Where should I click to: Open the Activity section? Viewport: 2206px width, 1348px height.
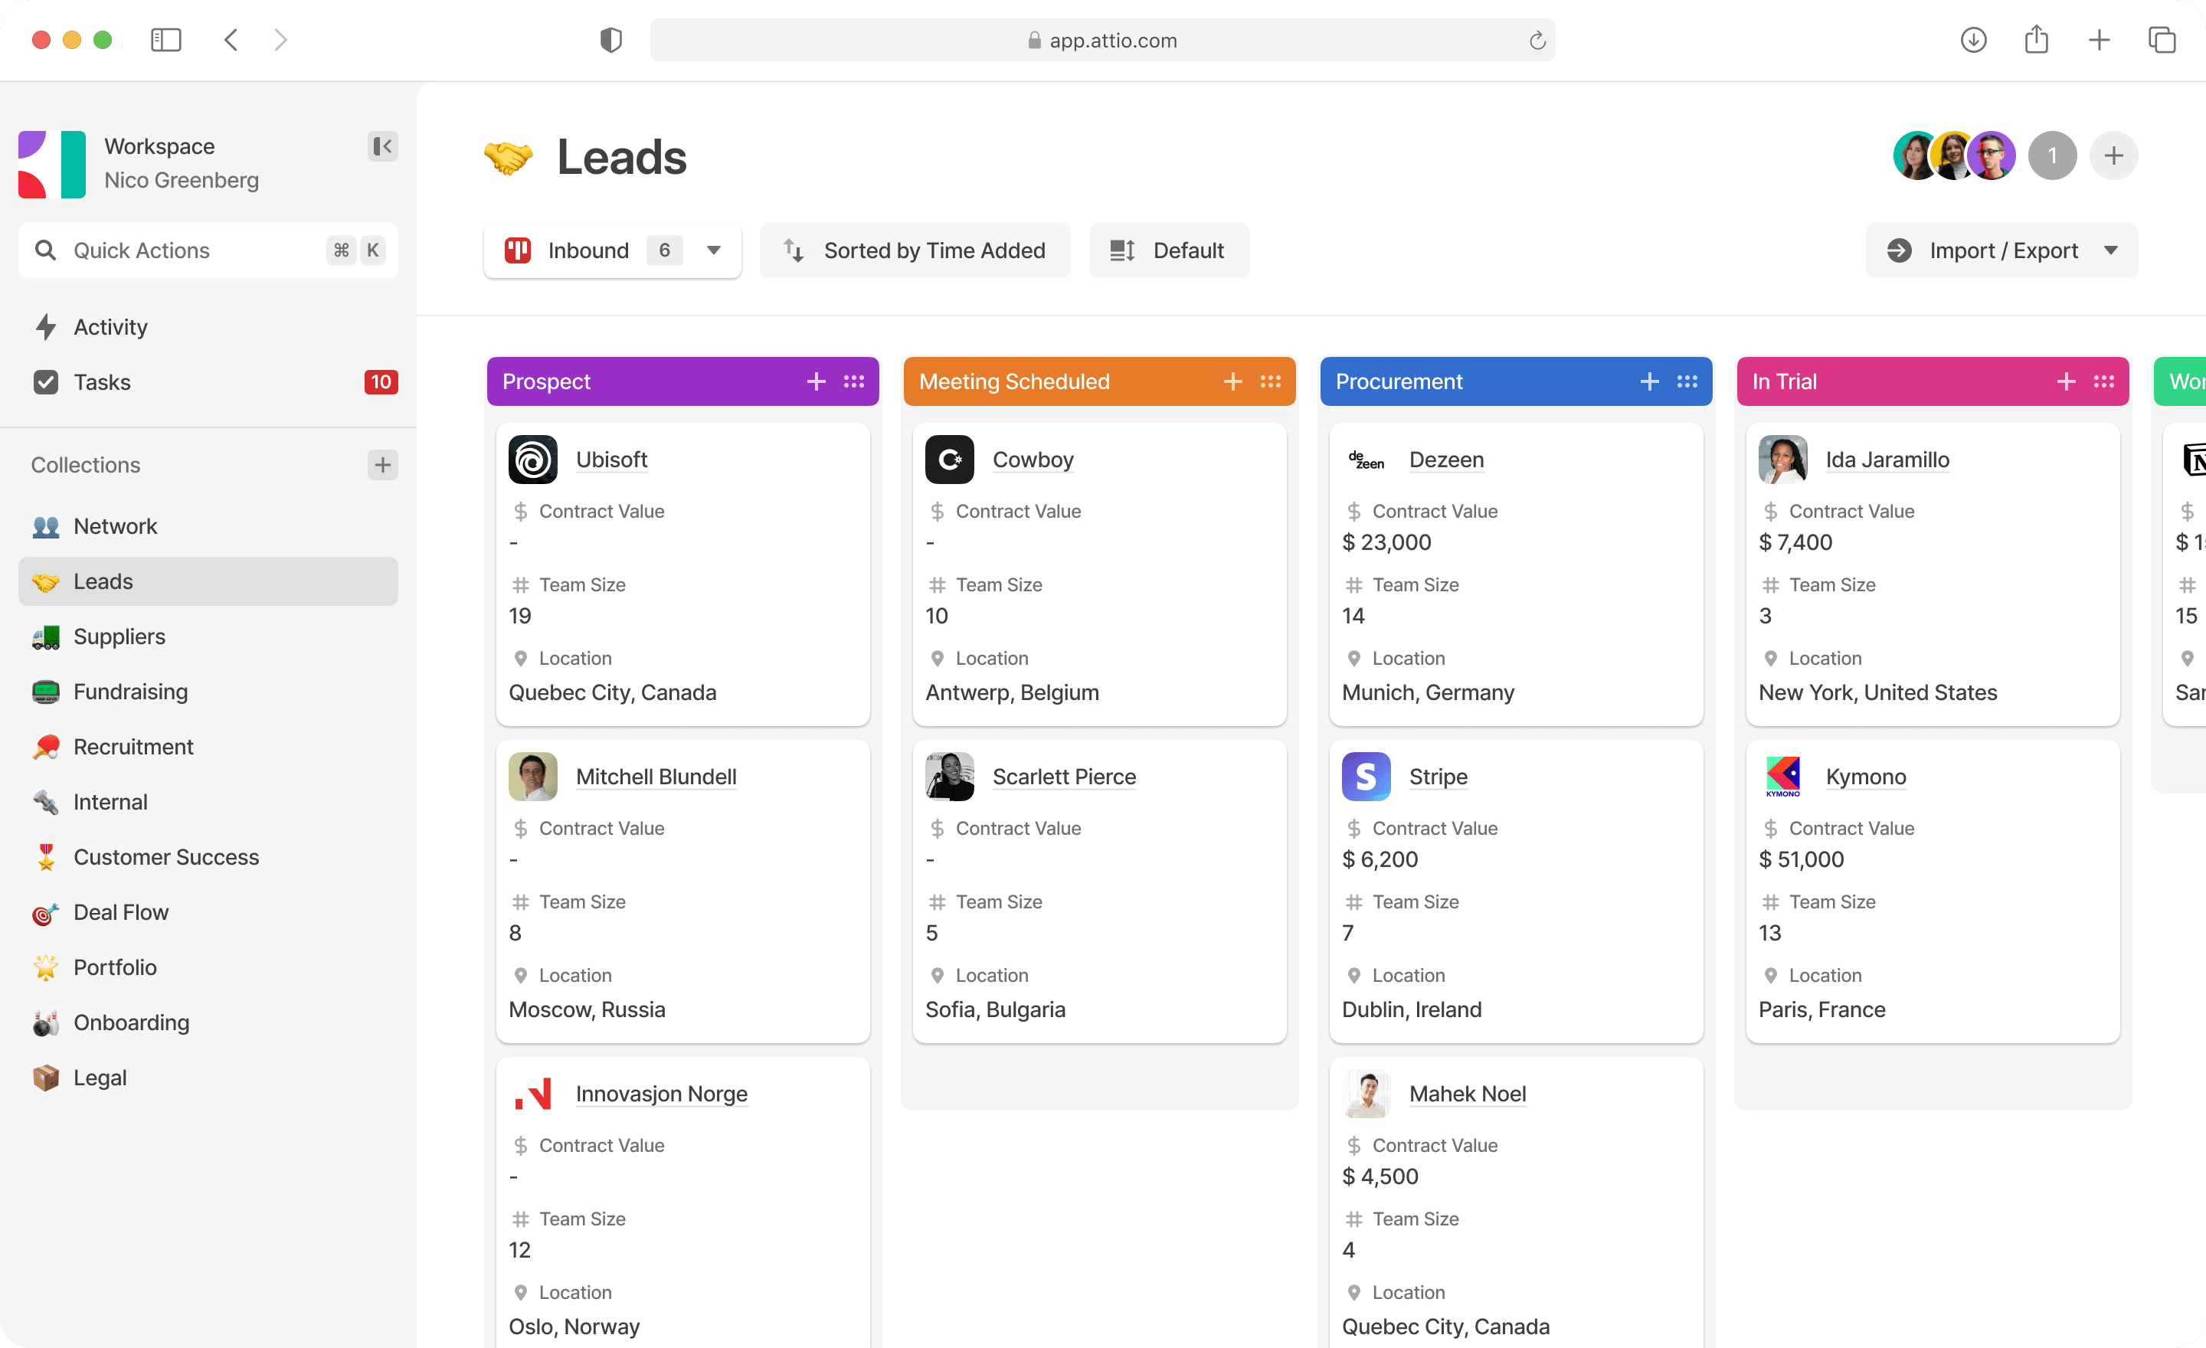click(x=110, y=326)
